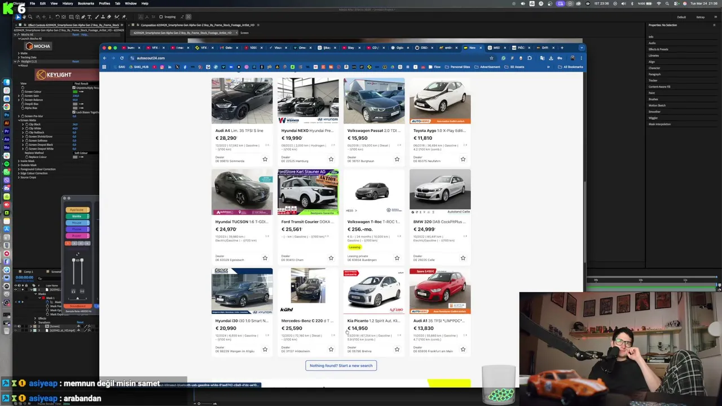Open Chrome tab search dropdown arrow
This screenshot has height=406, width=722.
coord(582,48)
